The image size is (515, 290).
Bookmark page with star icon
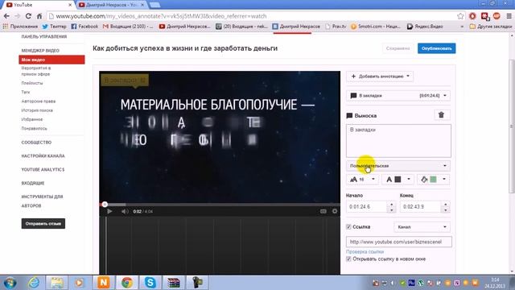460,16
